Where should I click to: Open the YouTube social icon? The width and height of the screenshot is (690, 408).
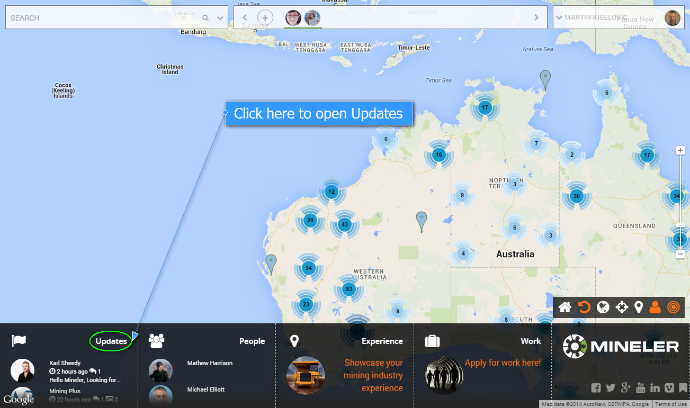(641, 388)
